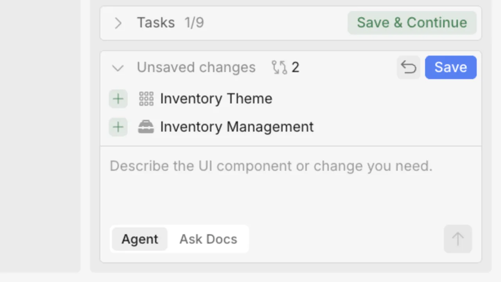501x282 pixels.
Task: Click the plus icon beside Inventory Management
Action: point(118,127)
